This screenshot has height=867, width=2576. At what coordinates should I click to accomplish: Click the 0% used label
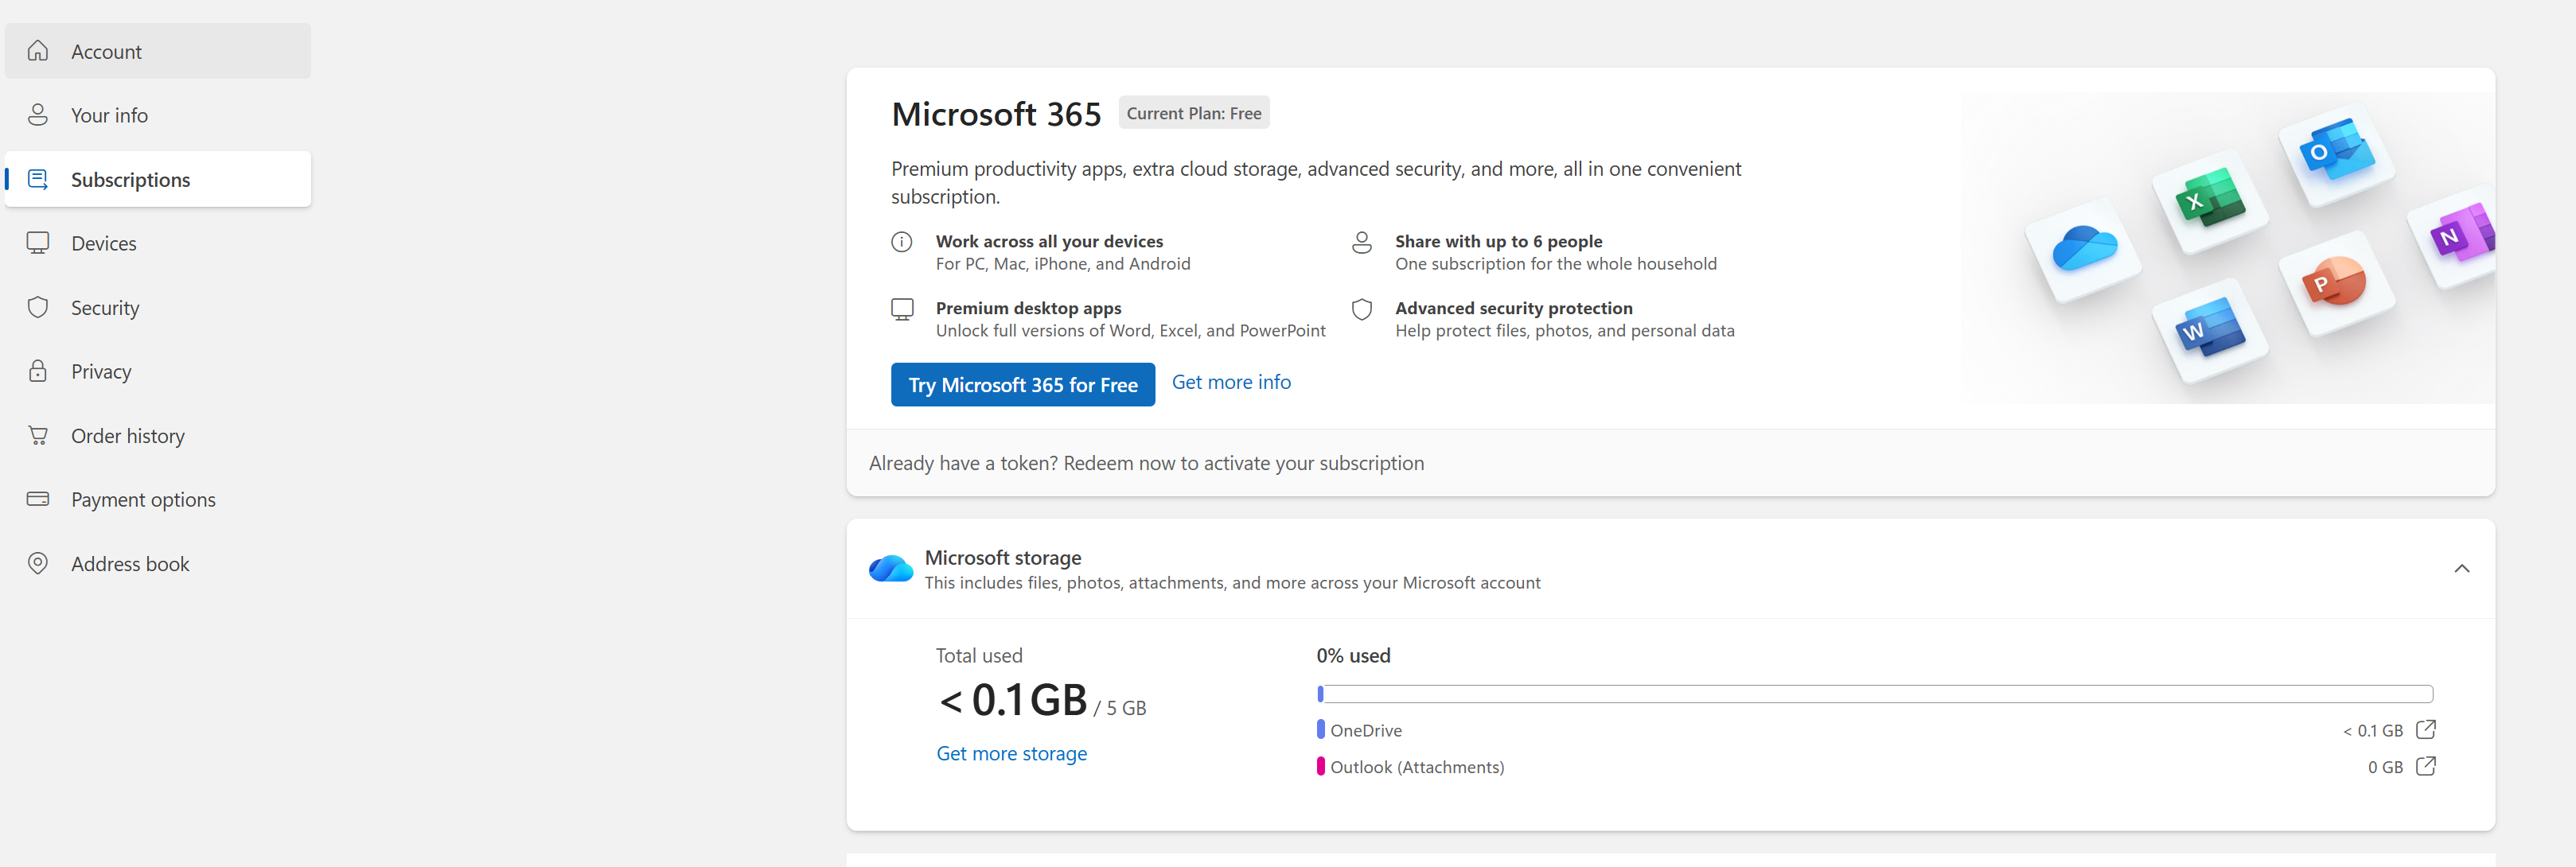(1353, 655)
